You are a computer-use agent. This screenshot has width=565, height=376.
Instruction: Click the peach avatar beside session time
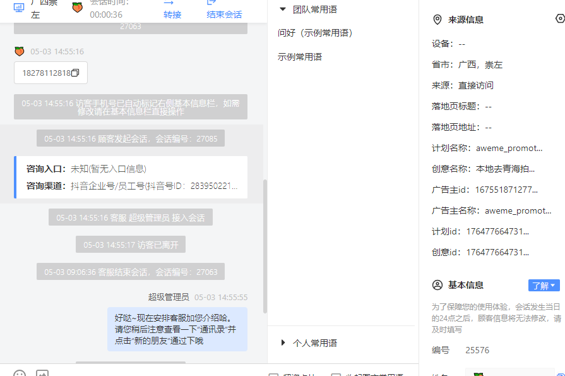point(77,7)
